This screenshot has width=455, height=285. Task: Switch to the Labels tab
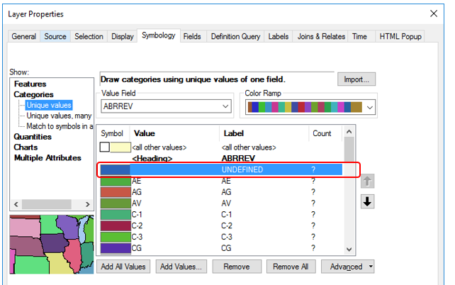[278, 36]
